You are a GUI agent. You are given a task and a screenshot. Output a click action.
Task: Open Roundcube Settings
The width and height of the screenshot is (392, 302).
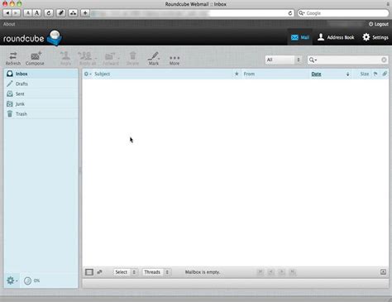[375, 37]
